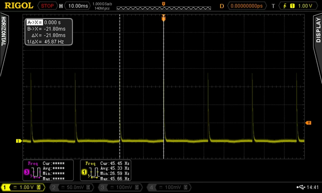Click the channel 4 bandwidth limit B icon
The image size is (322, 193).
click(185, 187)
